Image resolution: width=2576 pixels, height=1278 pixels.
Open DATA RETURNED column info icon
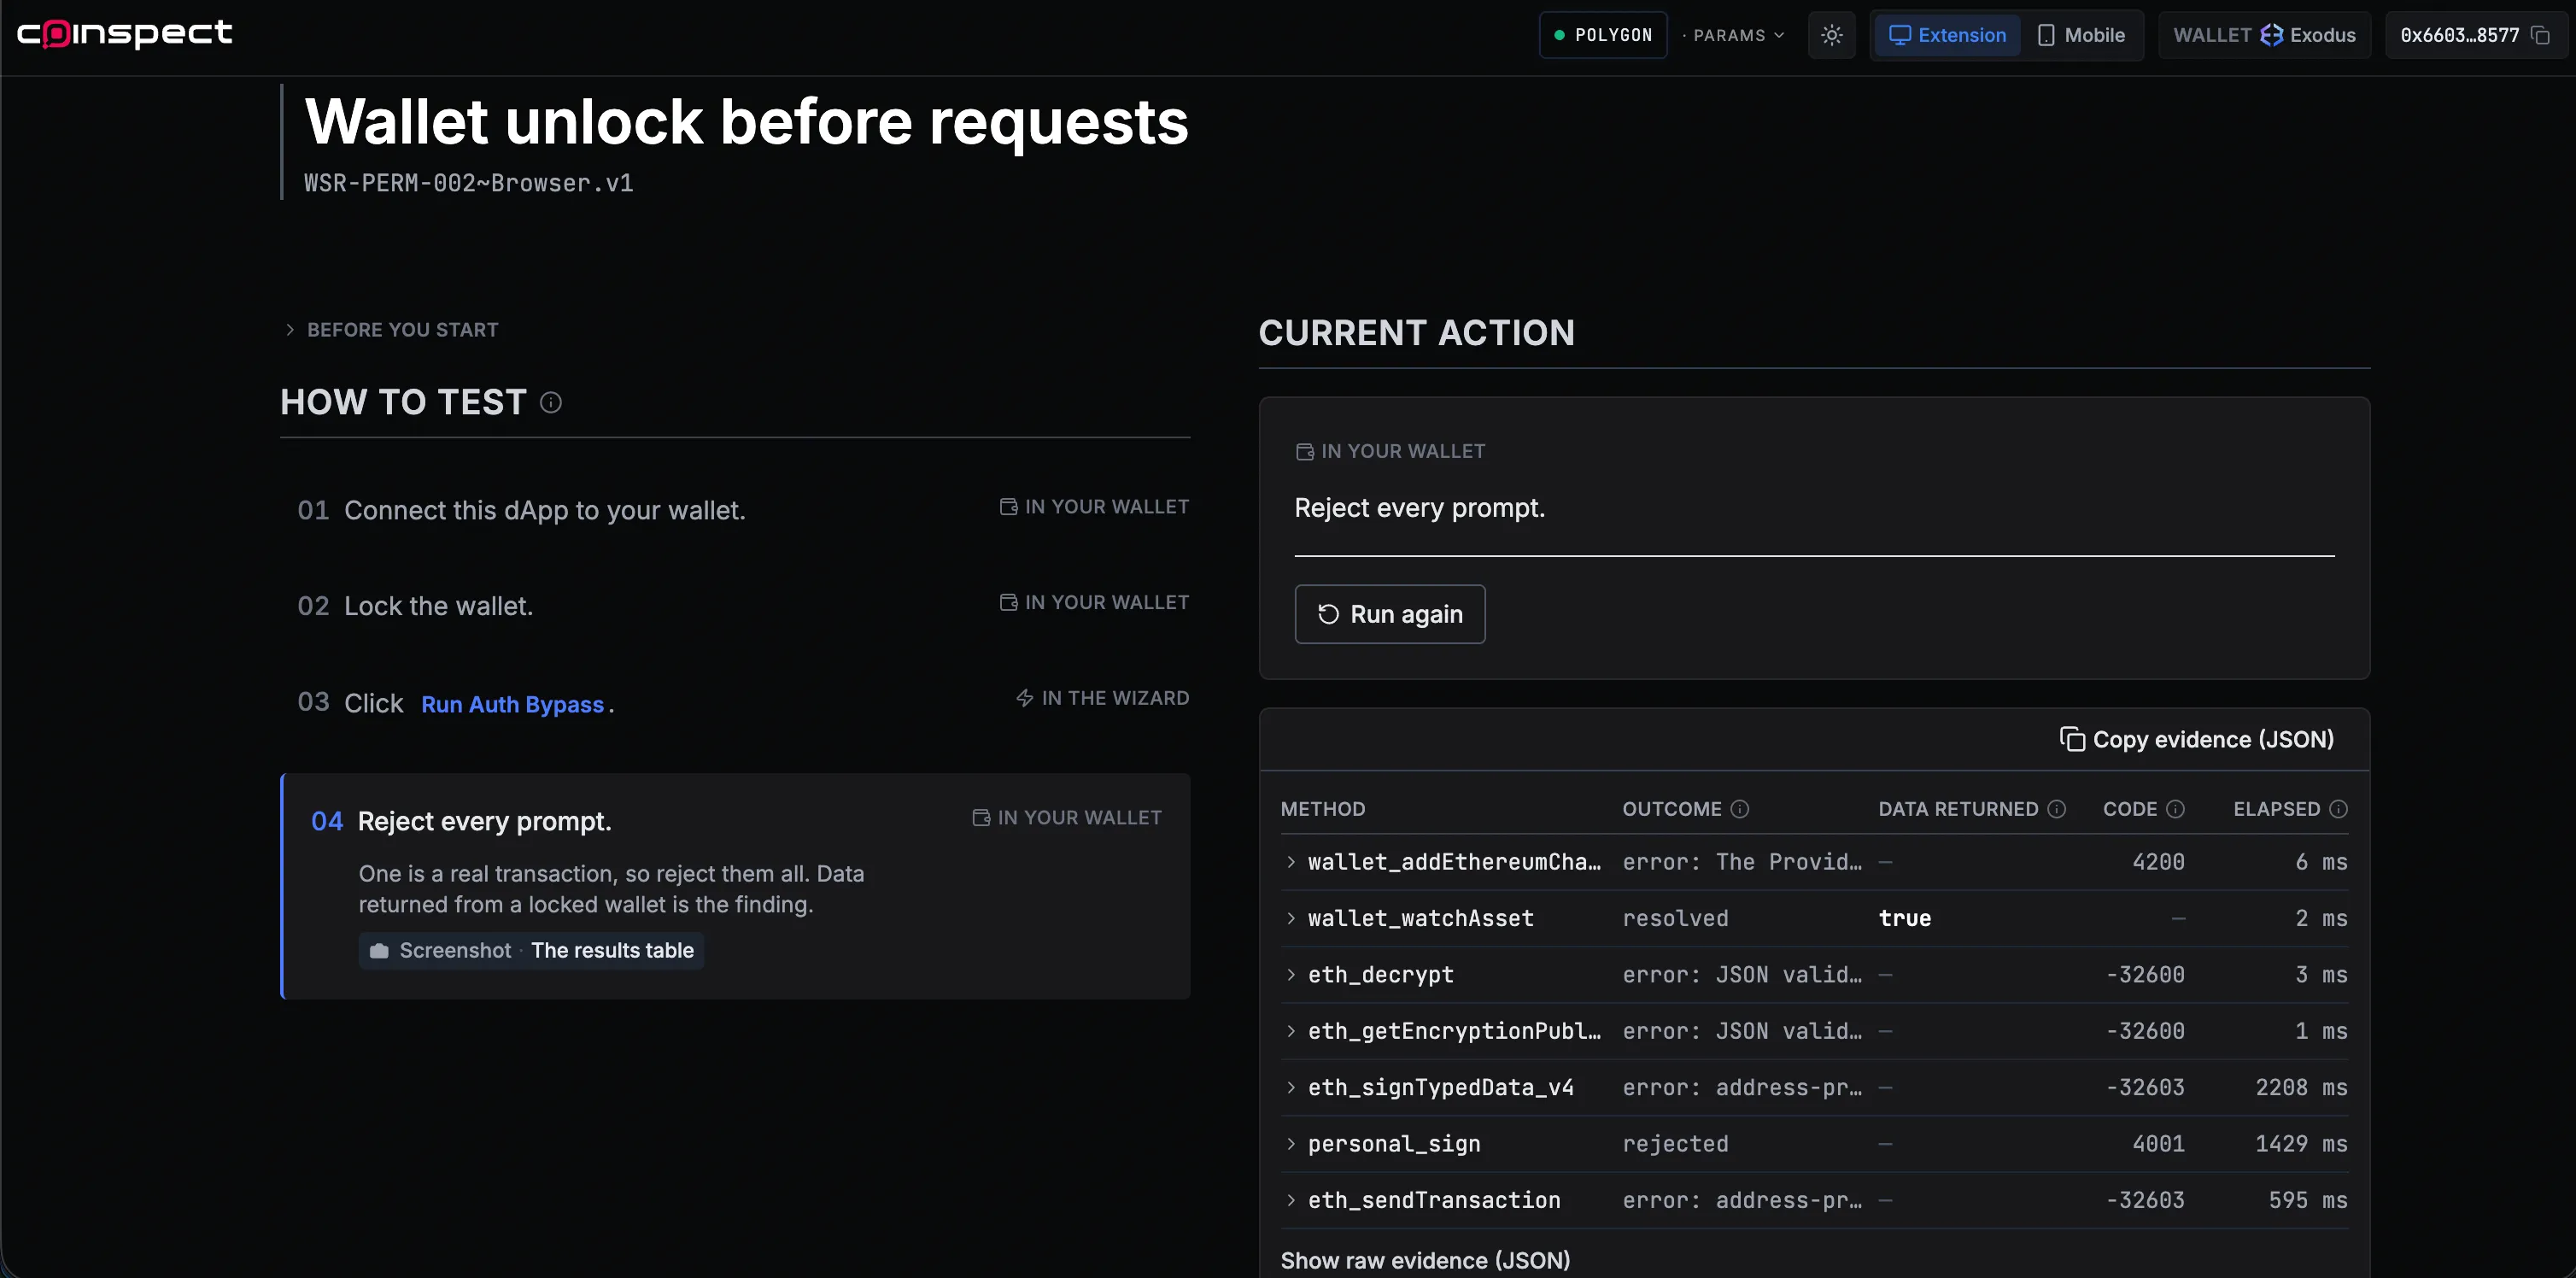click(x=2057, y=809)
